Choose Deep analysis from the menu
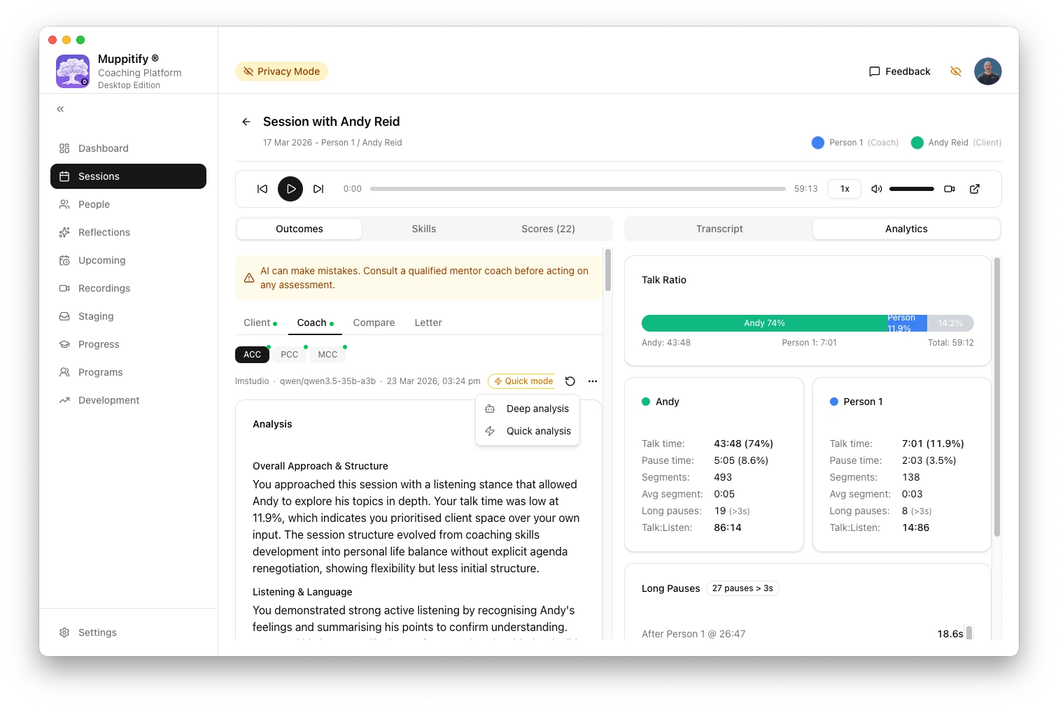Image resolution: width=1058 pixels, height=708 pixels. pyautogui.click(x=537, y=409)
